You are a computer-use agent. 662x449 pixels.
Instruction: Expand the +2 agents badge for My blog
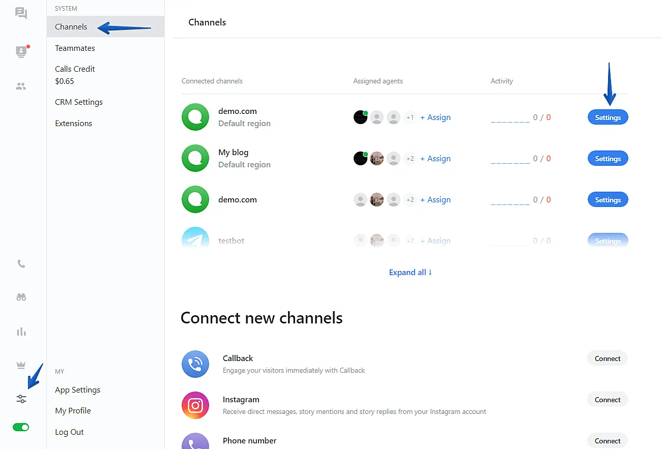(x=410, y=159)
